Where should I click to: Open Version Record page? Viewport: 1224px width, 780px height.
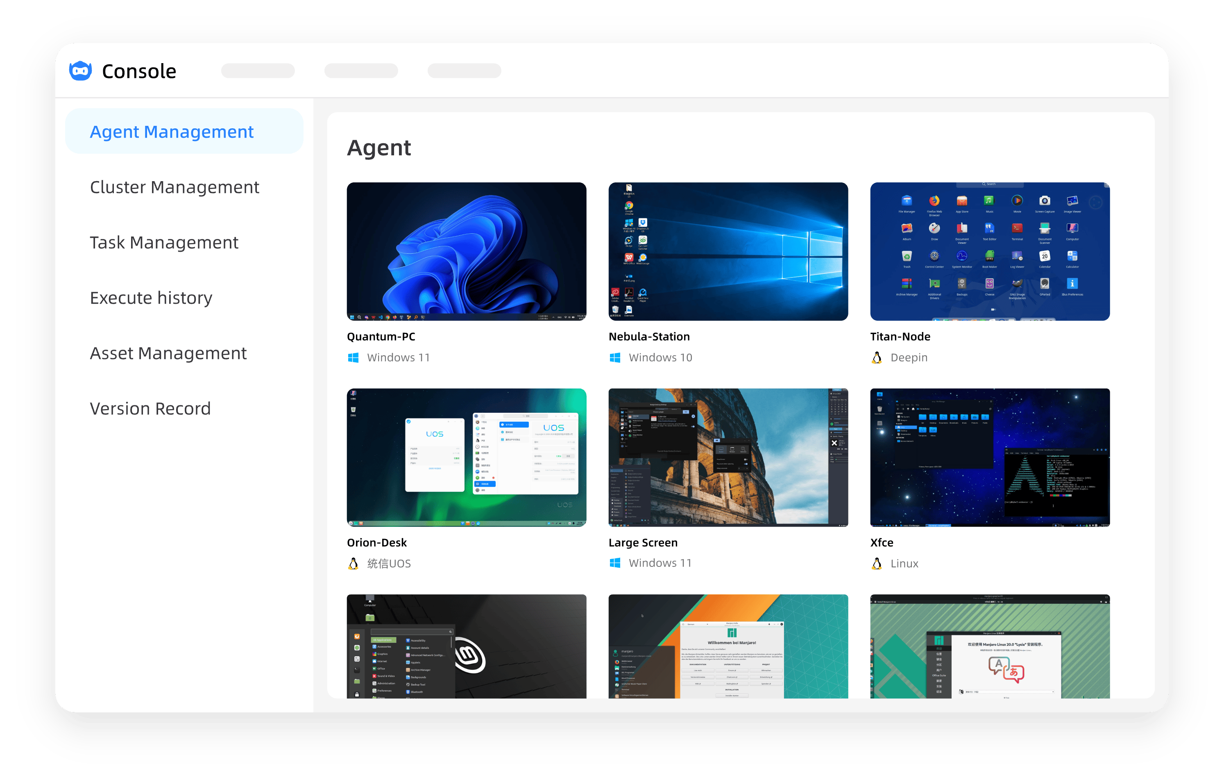(x=150, y=408)
